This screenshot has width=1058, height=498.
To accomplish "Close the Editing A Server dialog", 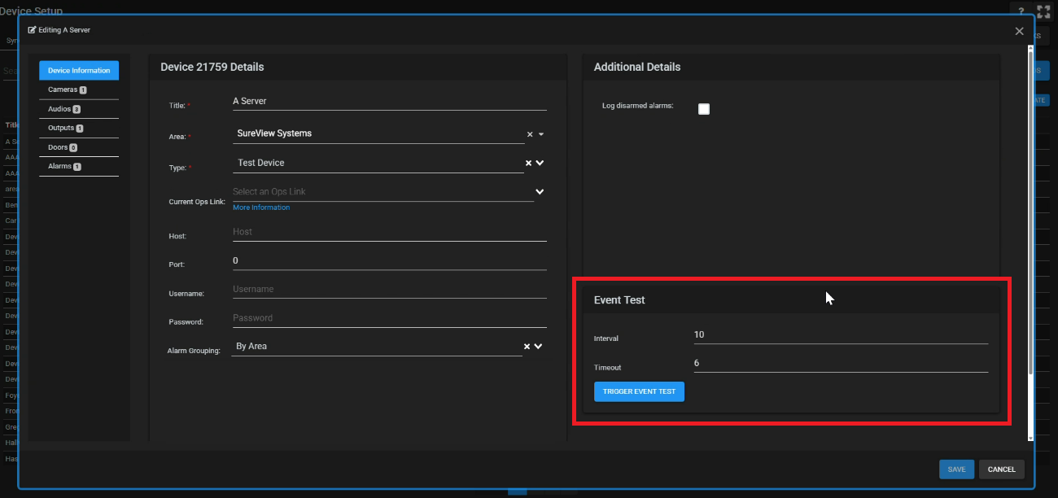I will (1019, 31).
